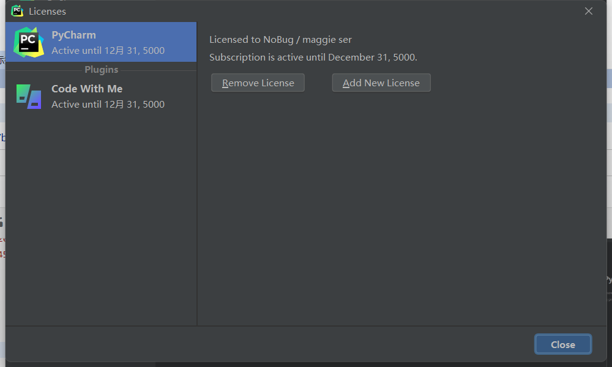Click the Code With Me plugin icon

[29, 96]
